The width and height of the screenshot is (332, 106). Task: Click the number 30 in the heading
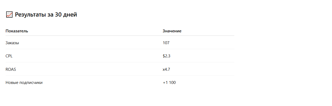(x=58, y=15)
